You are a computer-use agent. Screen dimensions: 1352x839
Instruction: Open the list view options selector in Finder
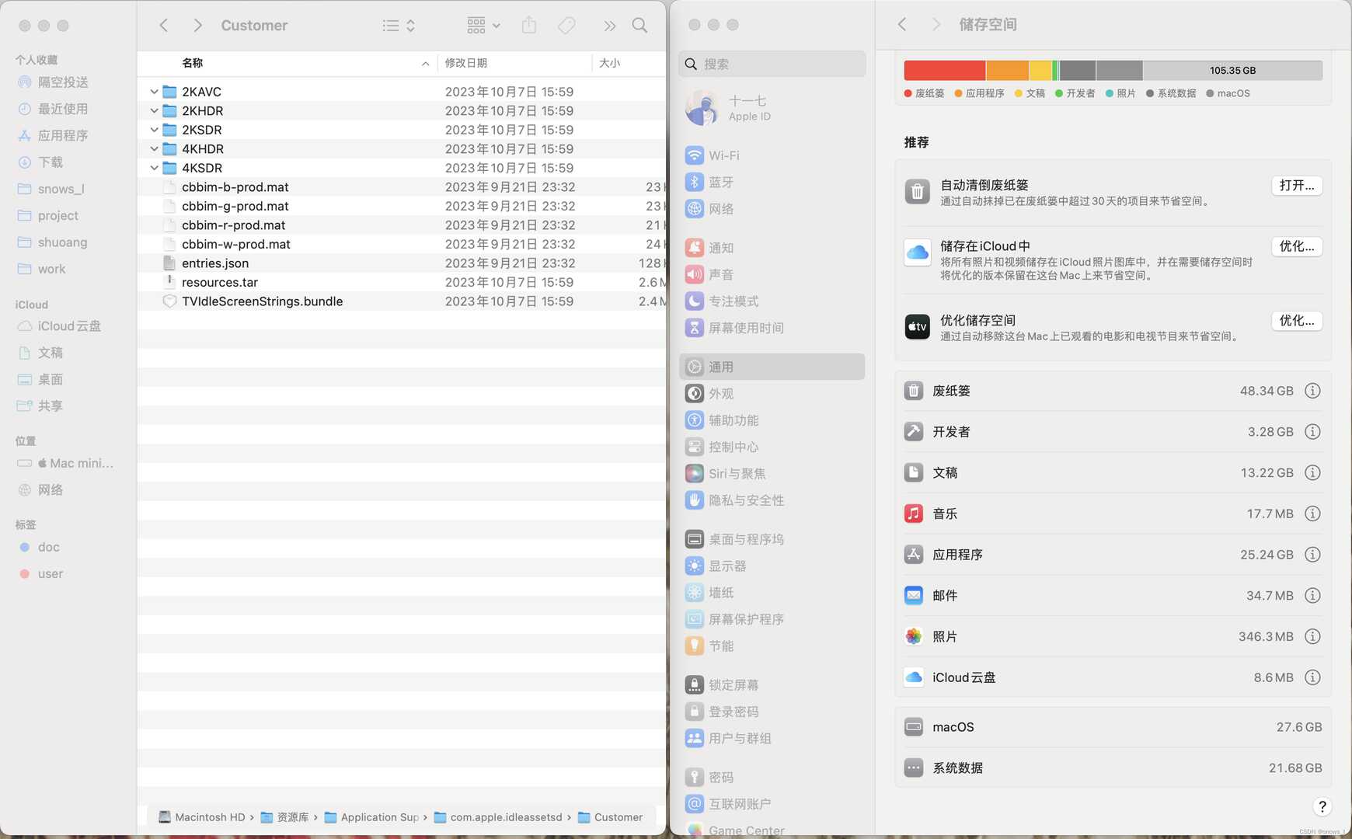399,26
